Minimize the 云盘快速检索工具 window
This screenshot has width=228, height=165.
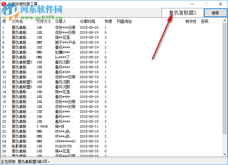pyautogui.click(x=192, y=4)
